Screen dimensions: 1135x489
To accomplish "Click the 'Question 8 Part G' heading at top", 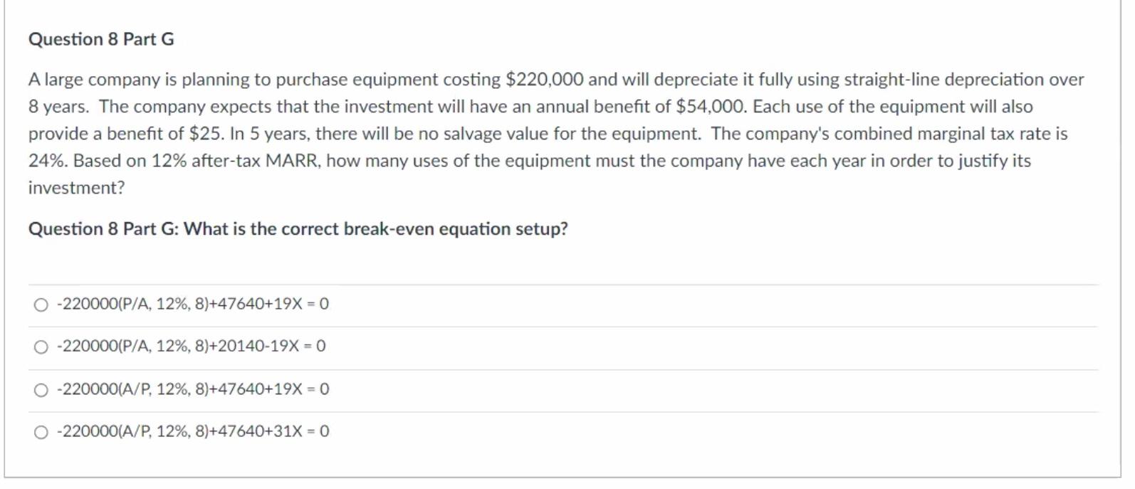I will coord(101,39).
